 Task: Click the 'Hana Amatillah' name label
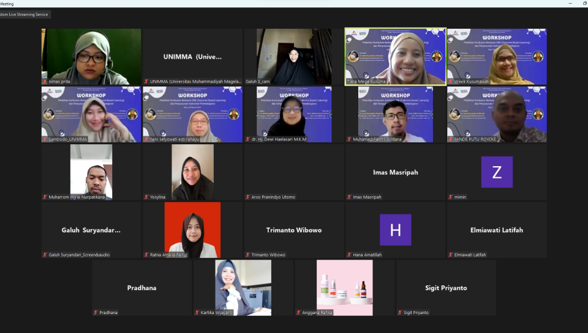click(x=367, y=255)
